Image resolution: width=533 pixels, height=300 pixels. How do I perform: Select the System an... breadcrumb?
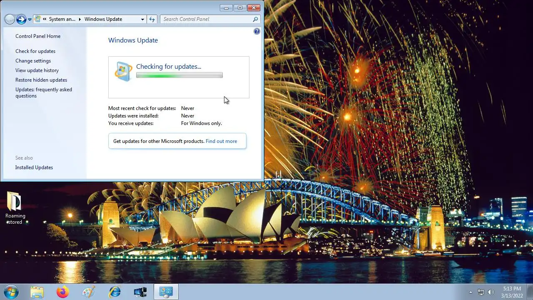coord(62,19)
